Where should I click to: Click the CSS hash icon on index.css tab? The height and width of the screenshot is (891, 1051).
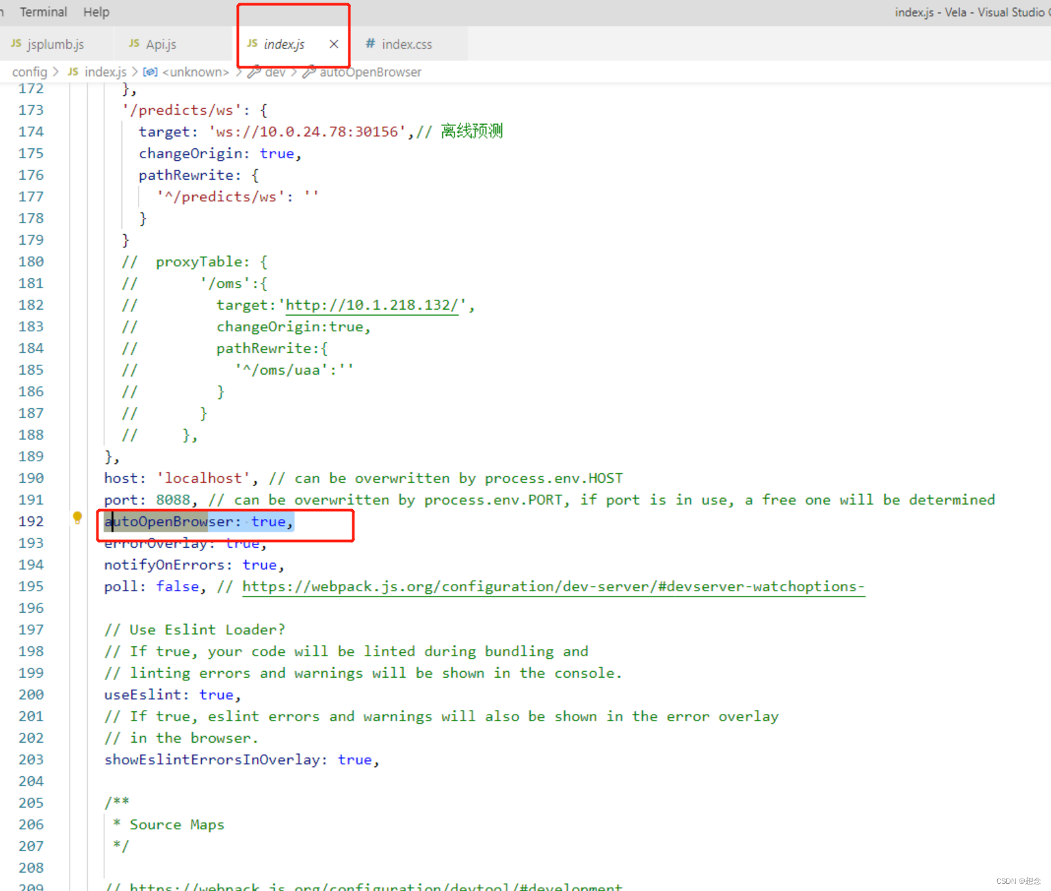(370, 43)
